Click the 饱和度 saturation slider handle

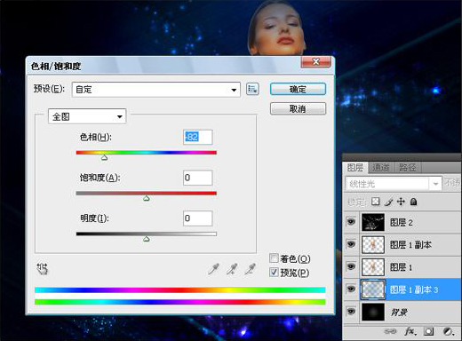pyautogui.click(x=147, y=198)
